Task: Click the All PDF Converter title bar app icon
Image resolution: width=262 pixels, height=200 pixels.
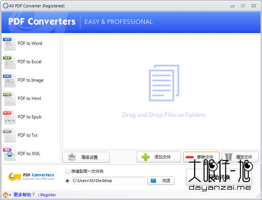Action: [6, 6]
